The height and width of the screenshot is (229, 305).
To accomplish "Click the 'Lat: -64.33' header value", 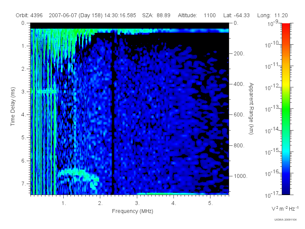I will [x=236, y=15].
